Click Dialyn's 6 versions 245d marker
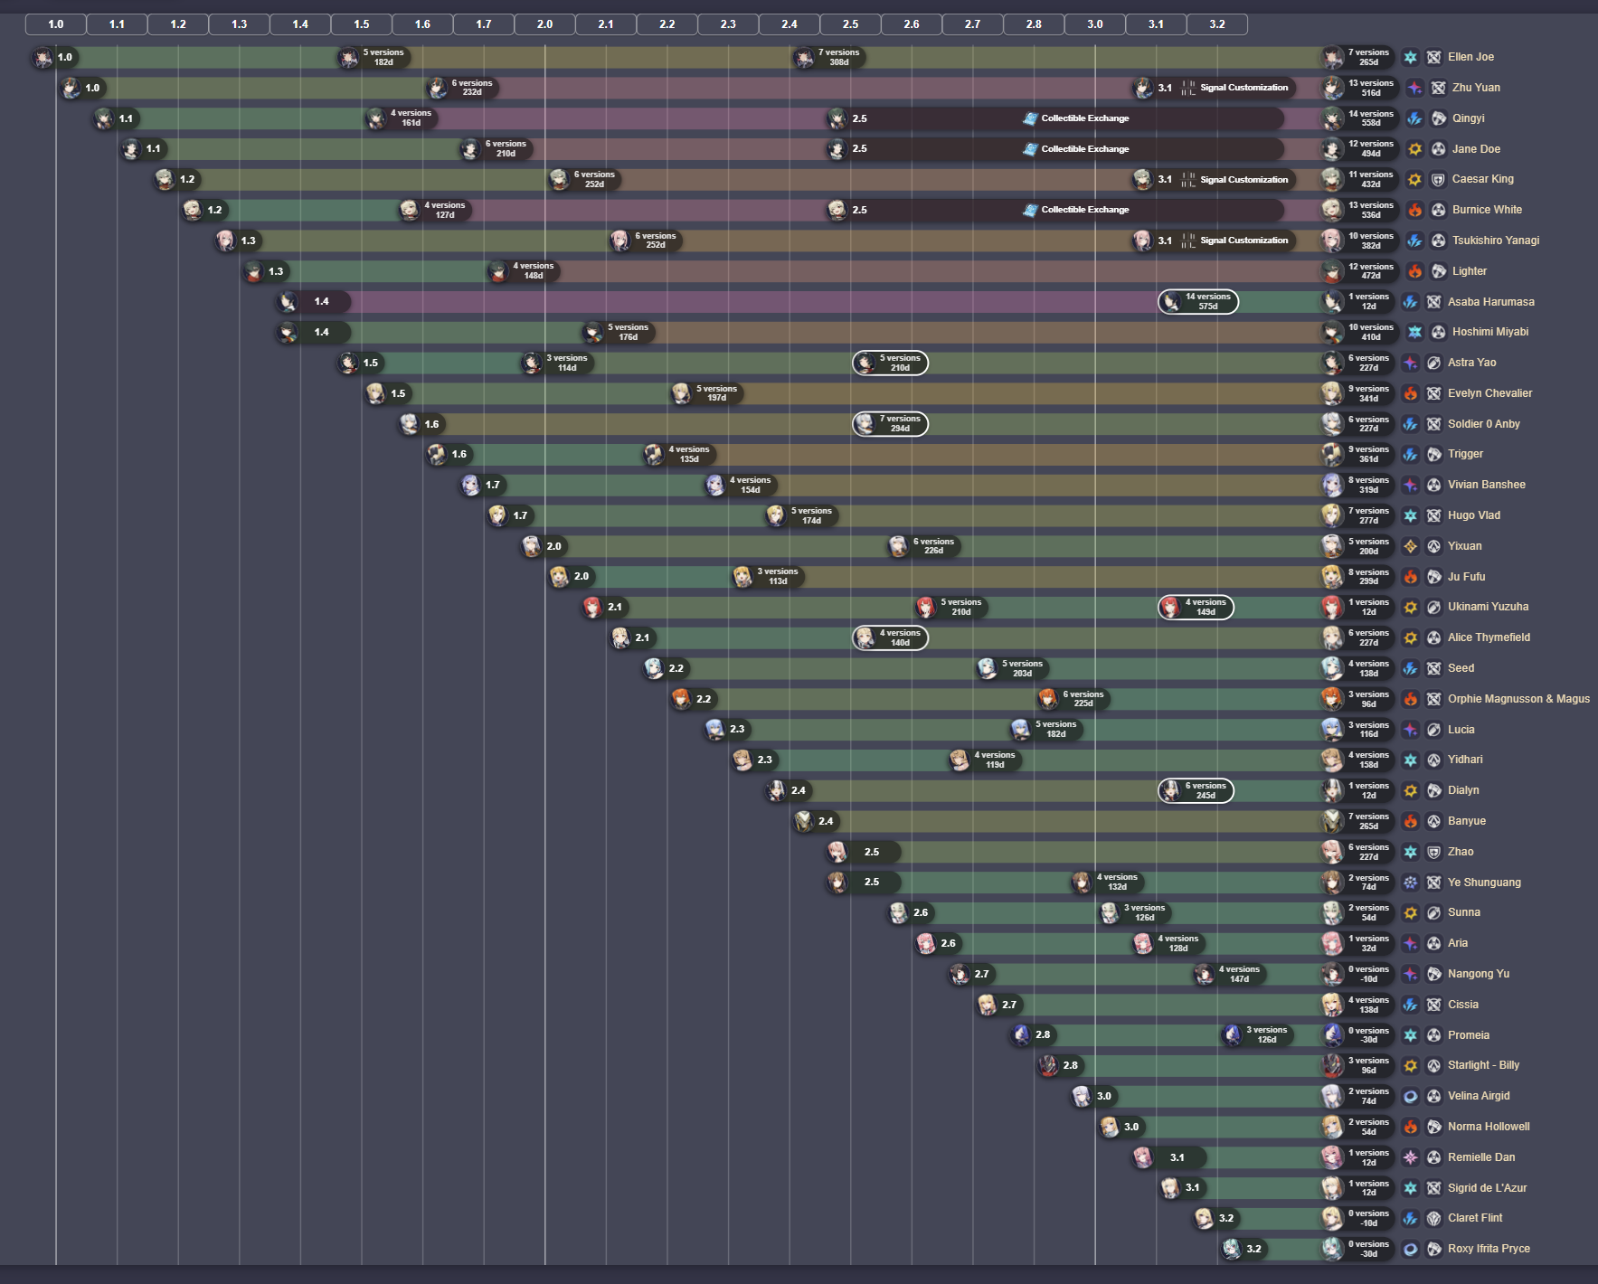Image resolution: width=1598 pixels, height=1284 pixels. coord(1196,790)
